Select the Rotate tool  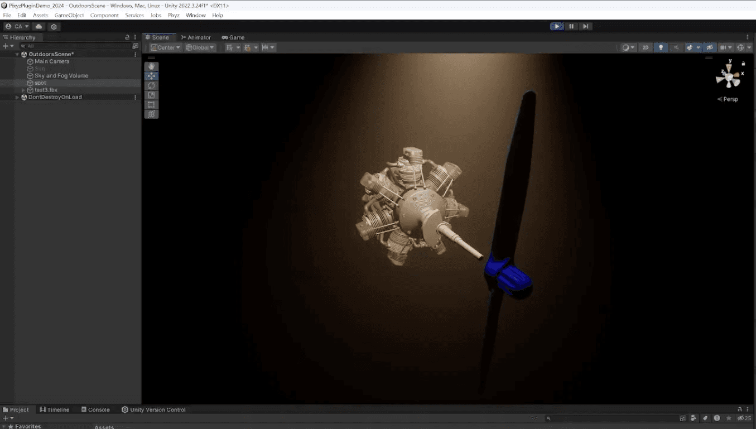[x=151, y=85]
